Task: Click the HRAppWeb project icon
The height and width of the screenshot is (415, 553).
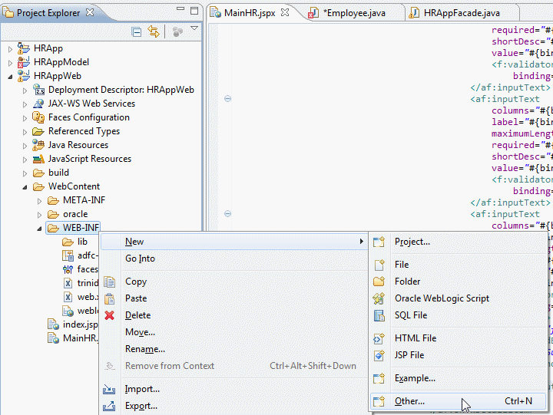Action: [x=24, y=75]
